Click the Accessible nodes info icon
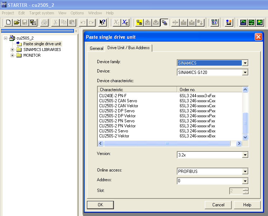This screenshot has height=216, width=268. tap(214, 22)
